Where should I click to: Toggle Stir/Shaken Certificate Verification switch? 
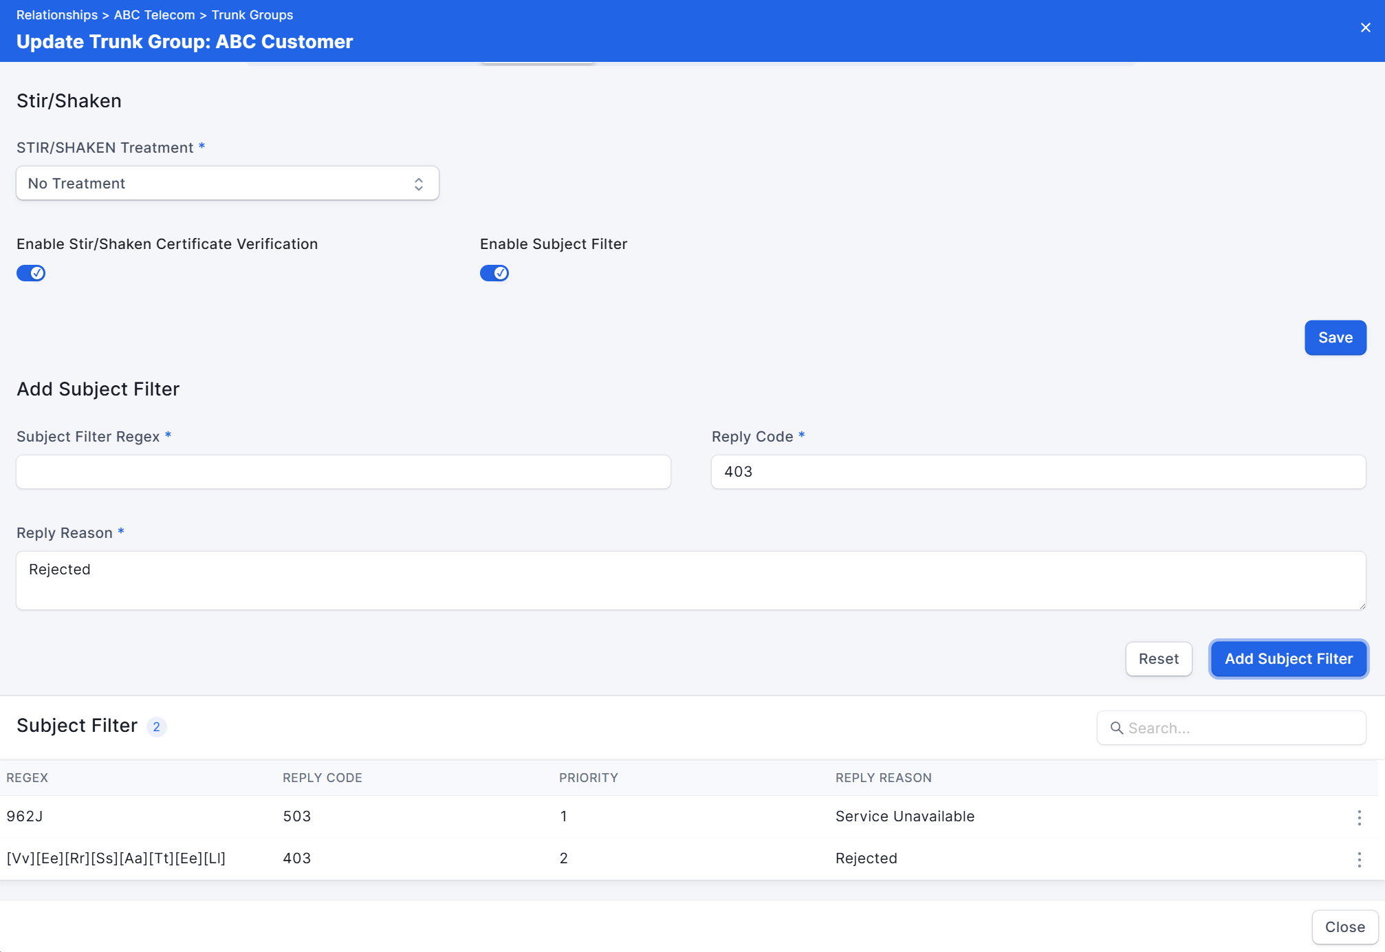31,273
